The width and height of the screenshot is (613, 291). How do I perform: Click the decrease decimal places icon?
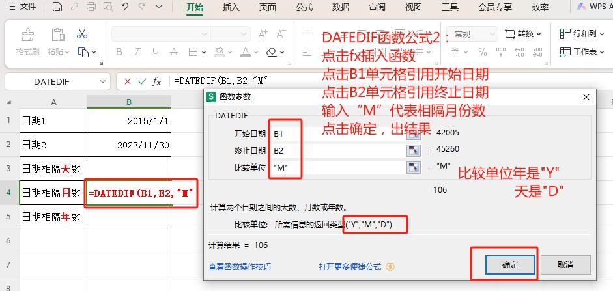pyautogui.click(x=538, y=52)
